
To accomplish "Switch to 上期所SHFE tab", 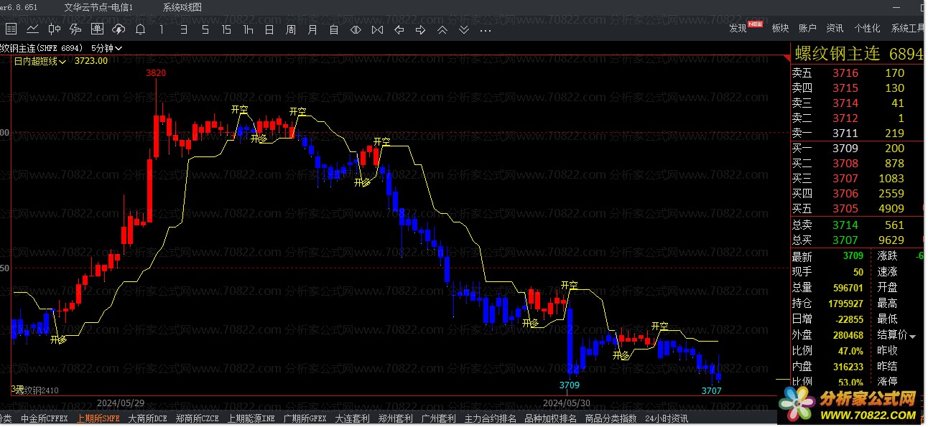I will coord(98,418).
